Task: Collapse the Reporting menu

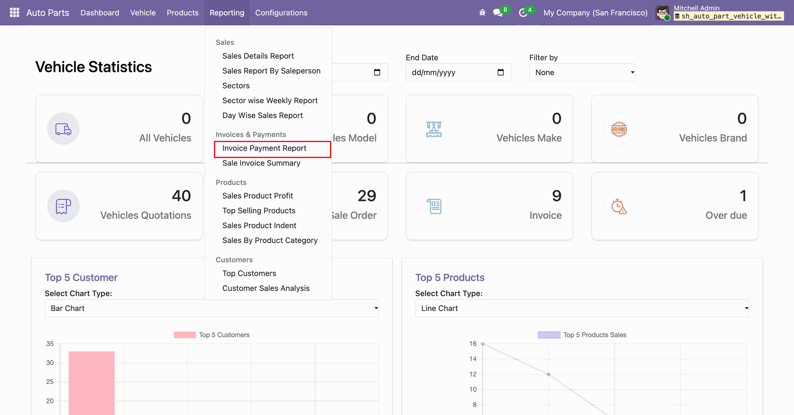Action: (227, 13)
